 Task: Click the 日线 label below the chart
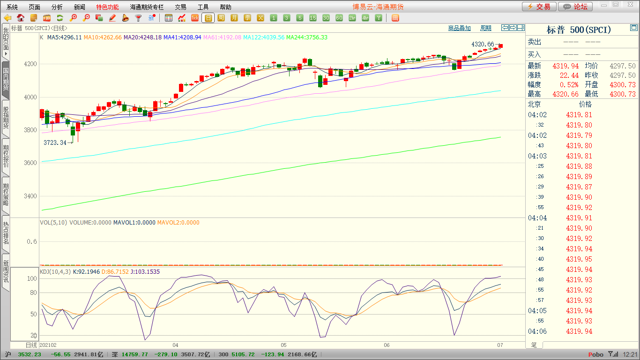click(x=30, y=345)
